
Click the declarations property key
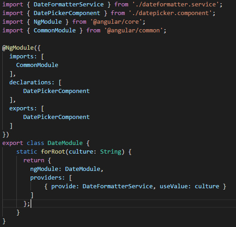click(x=30, y=83)
